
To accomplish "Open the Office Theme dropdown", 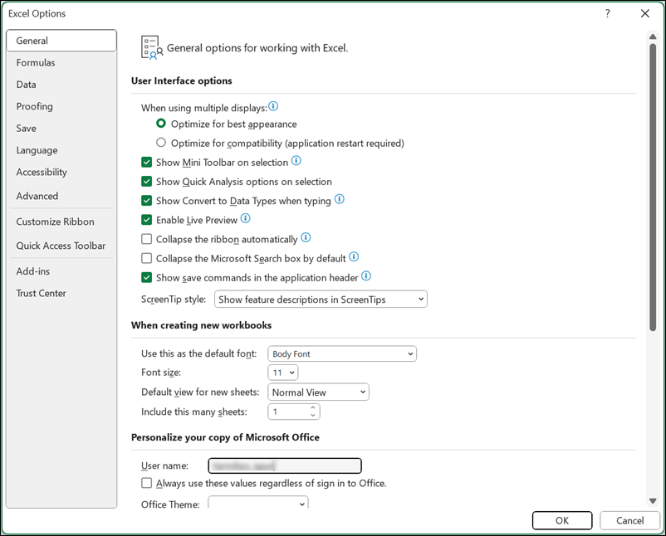I will point(258,502).
